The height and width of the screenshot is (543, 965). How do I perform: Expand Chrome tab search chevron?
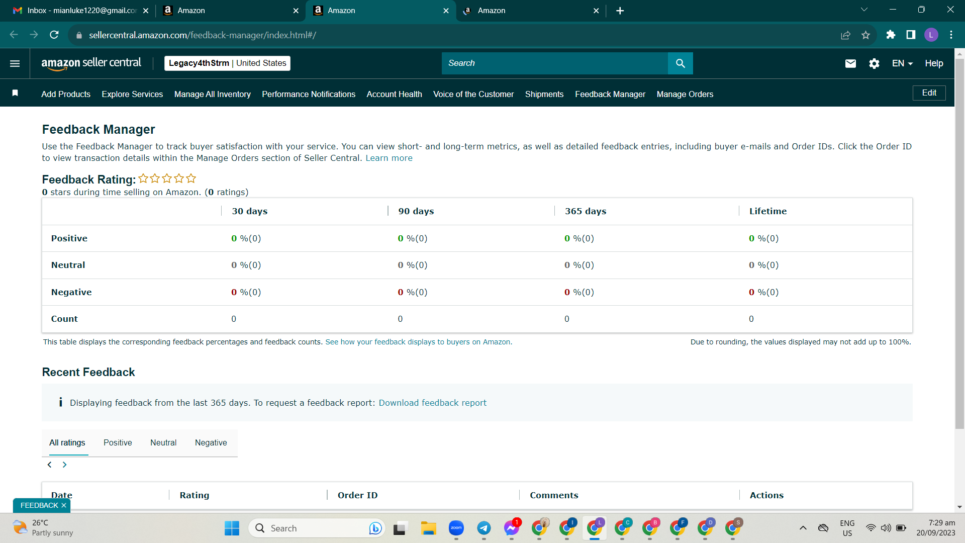(864, 10)
